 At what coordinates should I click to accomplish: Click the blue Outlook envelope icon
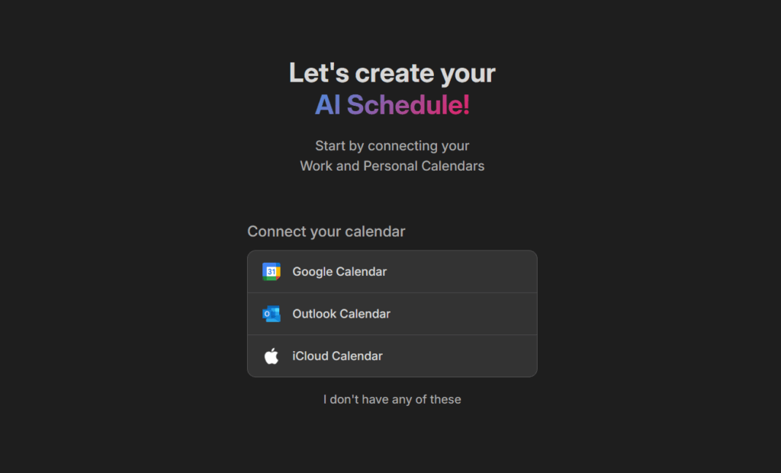coord(272,313)
